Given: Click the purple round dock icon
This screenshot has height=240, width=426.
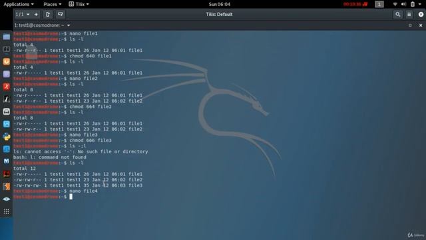Looking at the screenshot, I should [x=7, y=74].
